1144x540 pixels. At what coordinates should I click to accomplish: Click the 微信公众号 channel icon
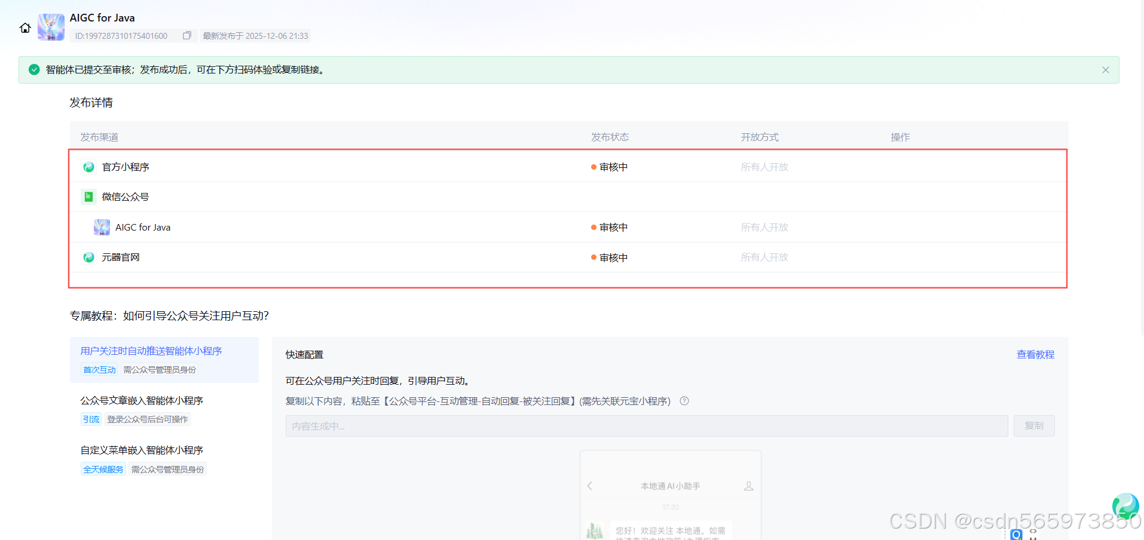[x=88, y=197]
